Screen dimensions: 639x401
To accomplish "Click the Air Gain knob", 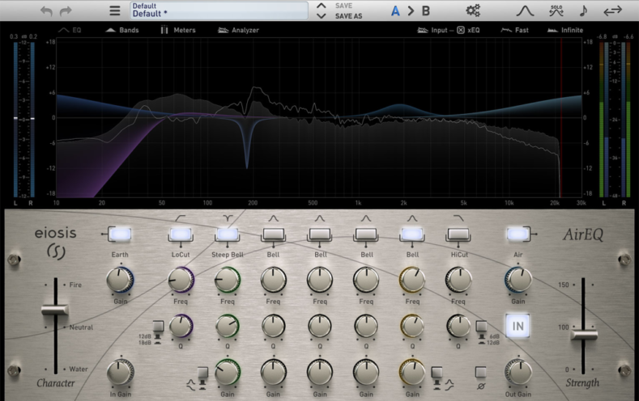I will point(518,281).
